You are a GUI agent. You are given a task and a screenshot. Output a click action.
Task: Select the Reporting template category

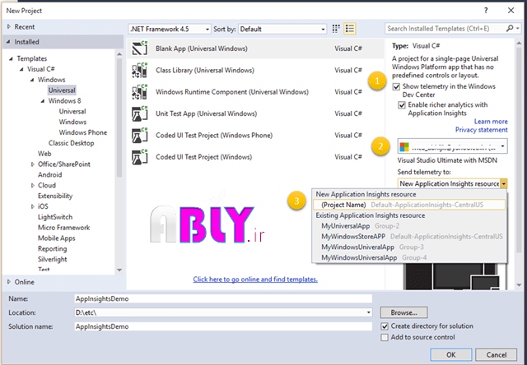pyautogui.click(x=52, y=248)
